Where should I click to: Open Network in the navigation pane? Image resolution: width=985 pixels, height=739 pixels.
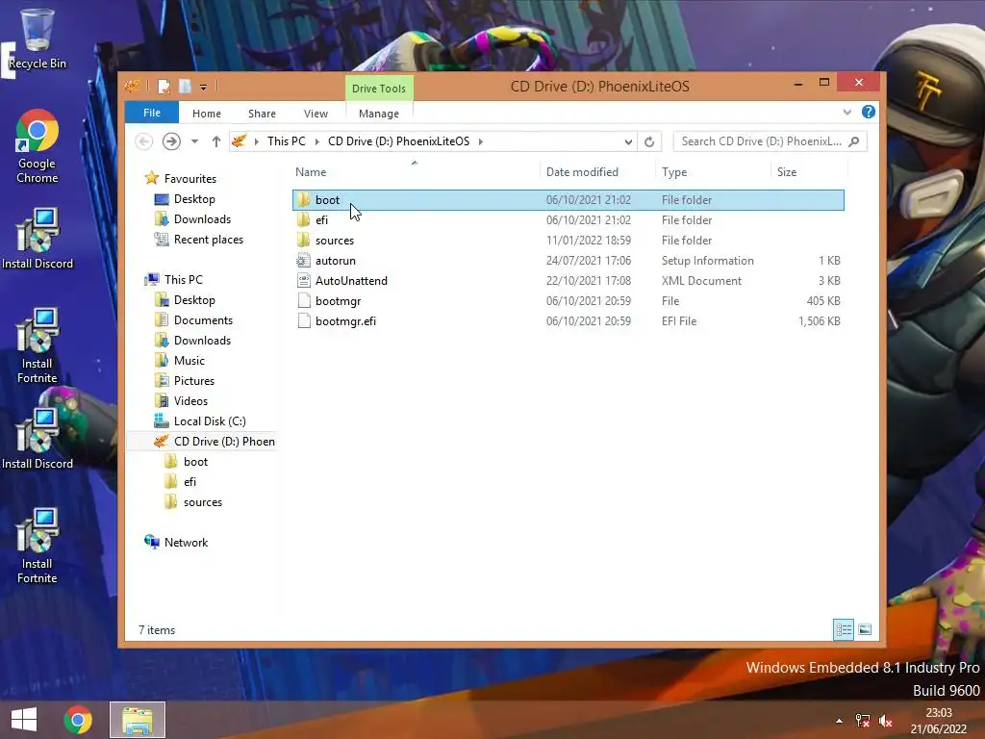tap(186, 543)
